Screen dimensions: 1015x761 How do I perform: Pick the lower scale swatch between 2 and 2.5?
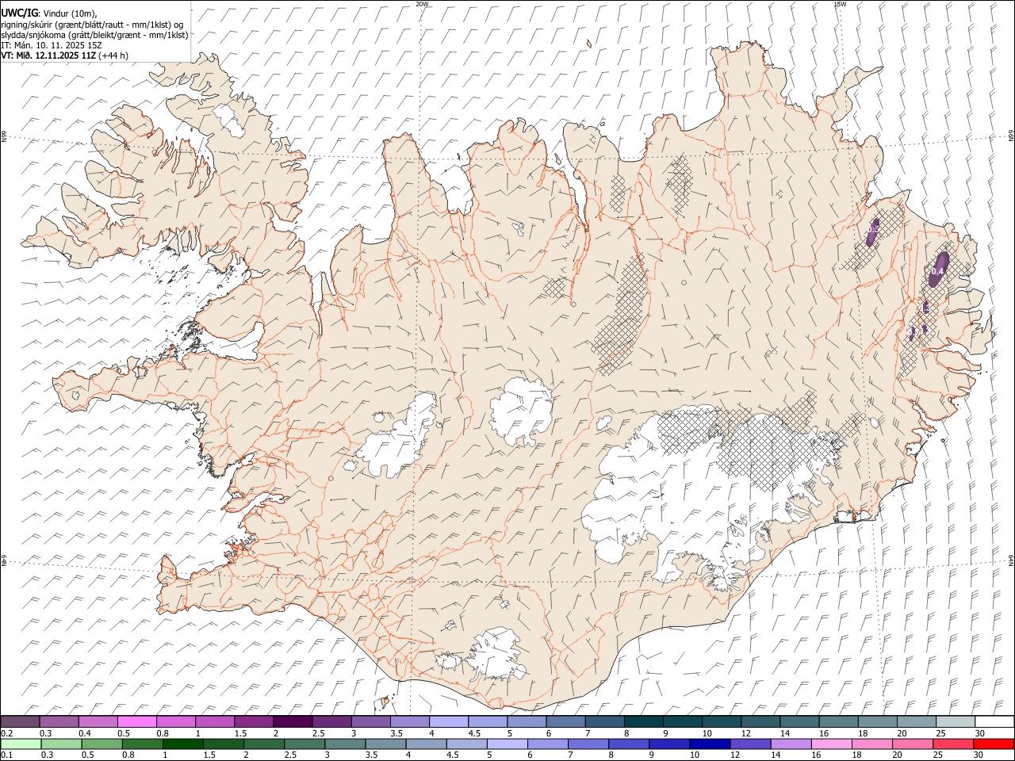[x=263, y=744]
